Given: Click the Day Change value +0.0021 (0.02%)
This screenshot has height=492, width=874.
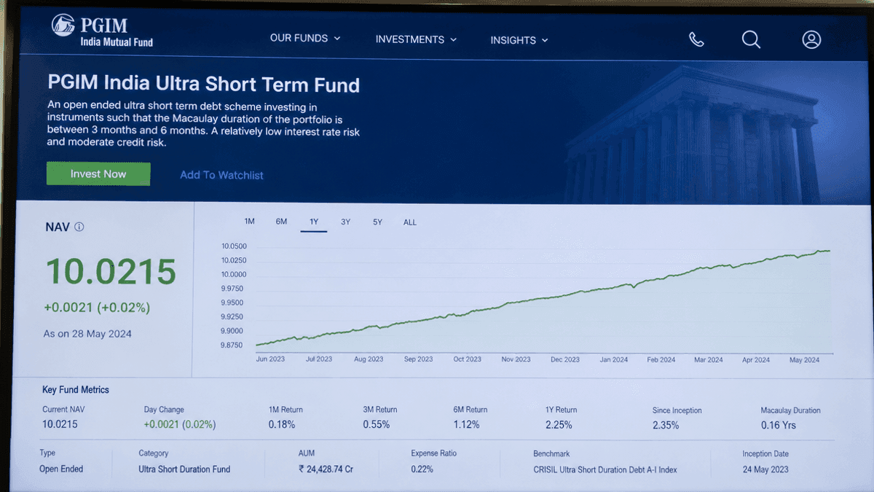Looking at the screenshot, I should (180, 424).
